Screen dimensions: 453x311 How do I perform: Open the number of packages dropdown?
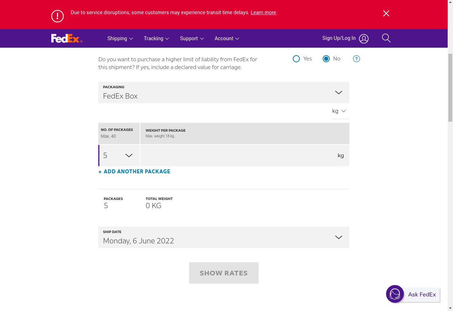[119, 155]
